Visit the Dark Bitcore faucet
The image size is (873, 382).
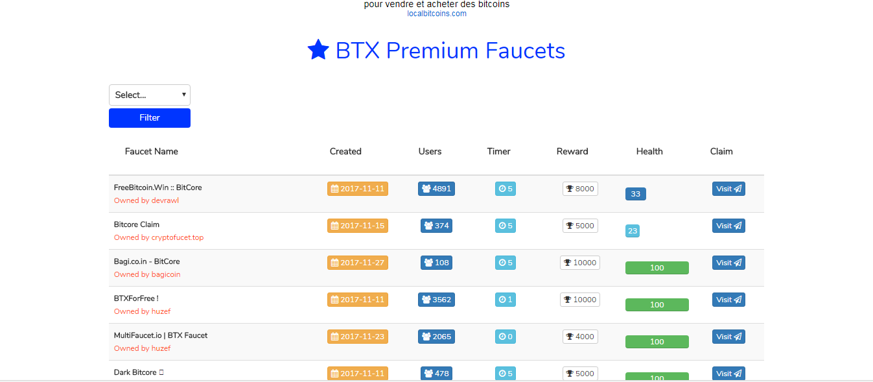[728, 374]
